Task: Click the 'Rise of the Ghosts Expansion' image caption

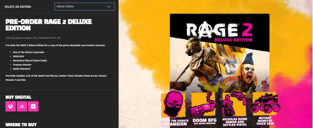Action: [x=174, y=122]
